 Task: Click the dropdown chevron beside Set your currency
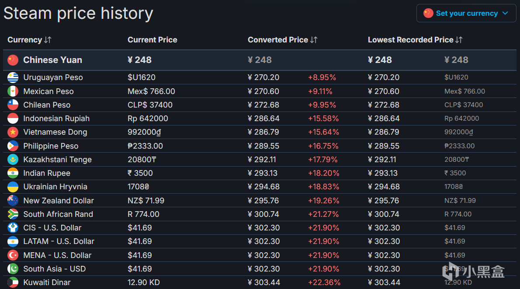[506, 13]
